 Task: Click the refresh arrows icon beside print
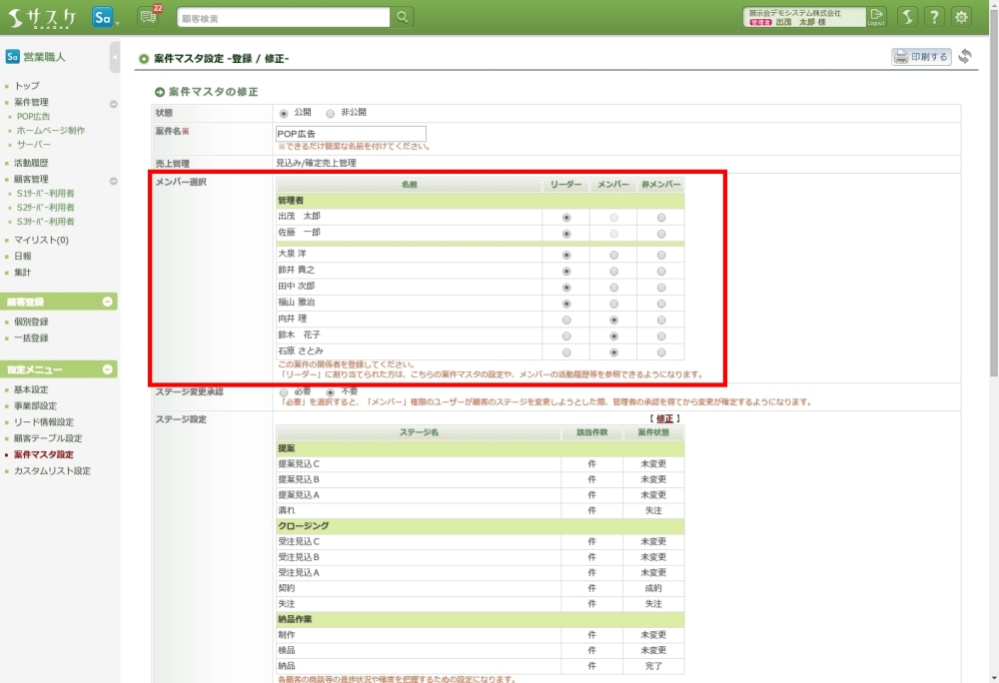tap(965, 57)
